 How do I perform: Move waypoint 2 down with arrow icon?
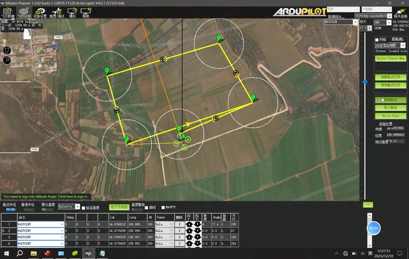197,231
